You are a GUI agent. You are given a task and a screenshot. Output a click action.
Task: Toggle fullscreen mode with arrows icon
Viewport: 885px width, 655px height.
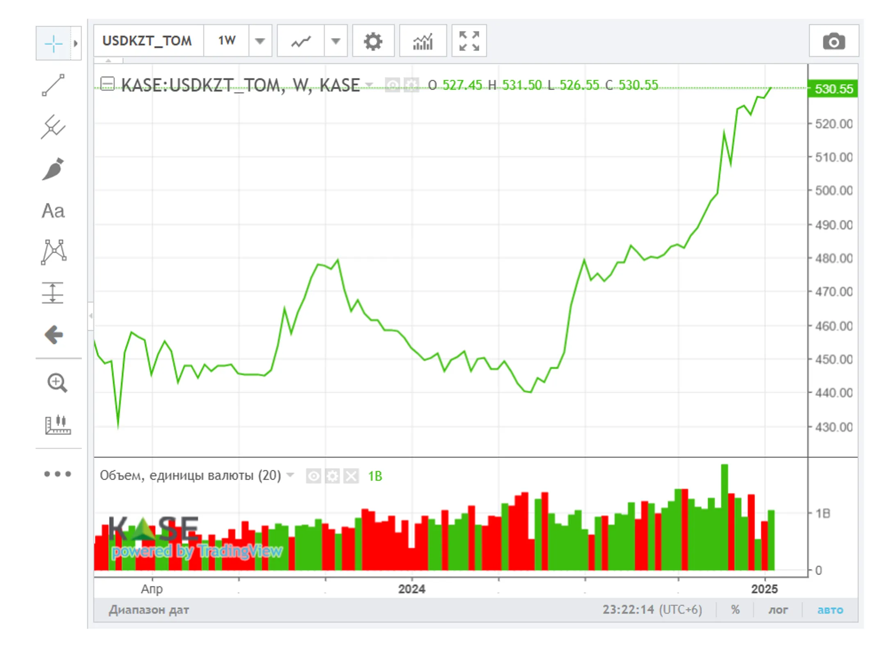[469, 41]
